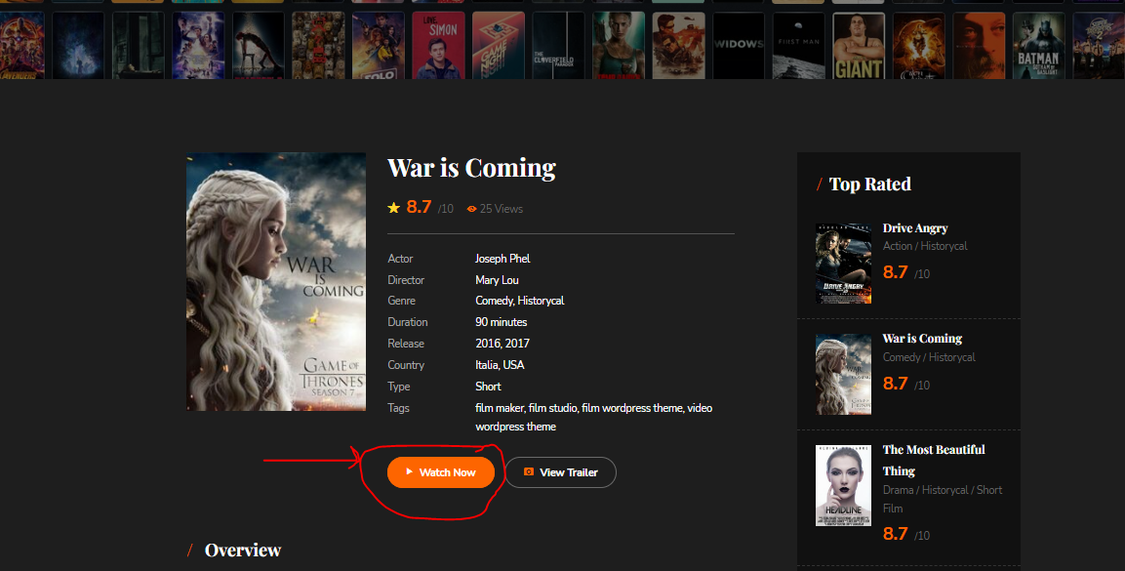Click the 2017 release year
1125x571 pixels.
(x=517, y=344)
